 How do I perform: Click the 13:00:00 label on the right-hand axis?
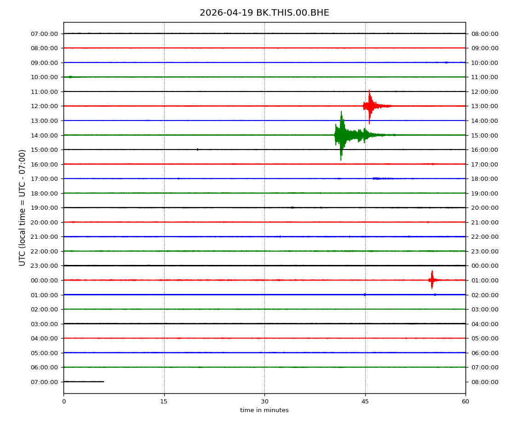click(484, 106)
